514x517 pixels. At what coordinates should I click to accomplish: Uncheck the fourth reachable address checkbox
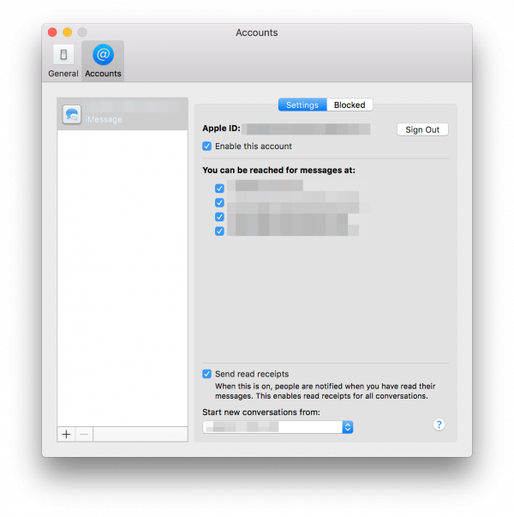[219, 231]
